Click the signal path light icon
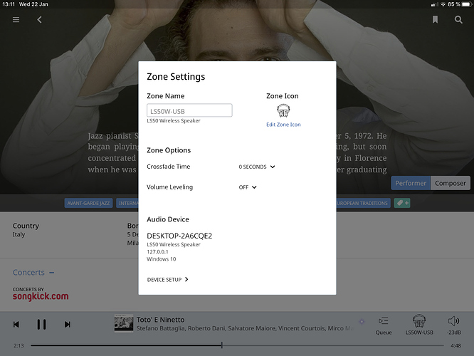474x356 pixels. [362, 322]
